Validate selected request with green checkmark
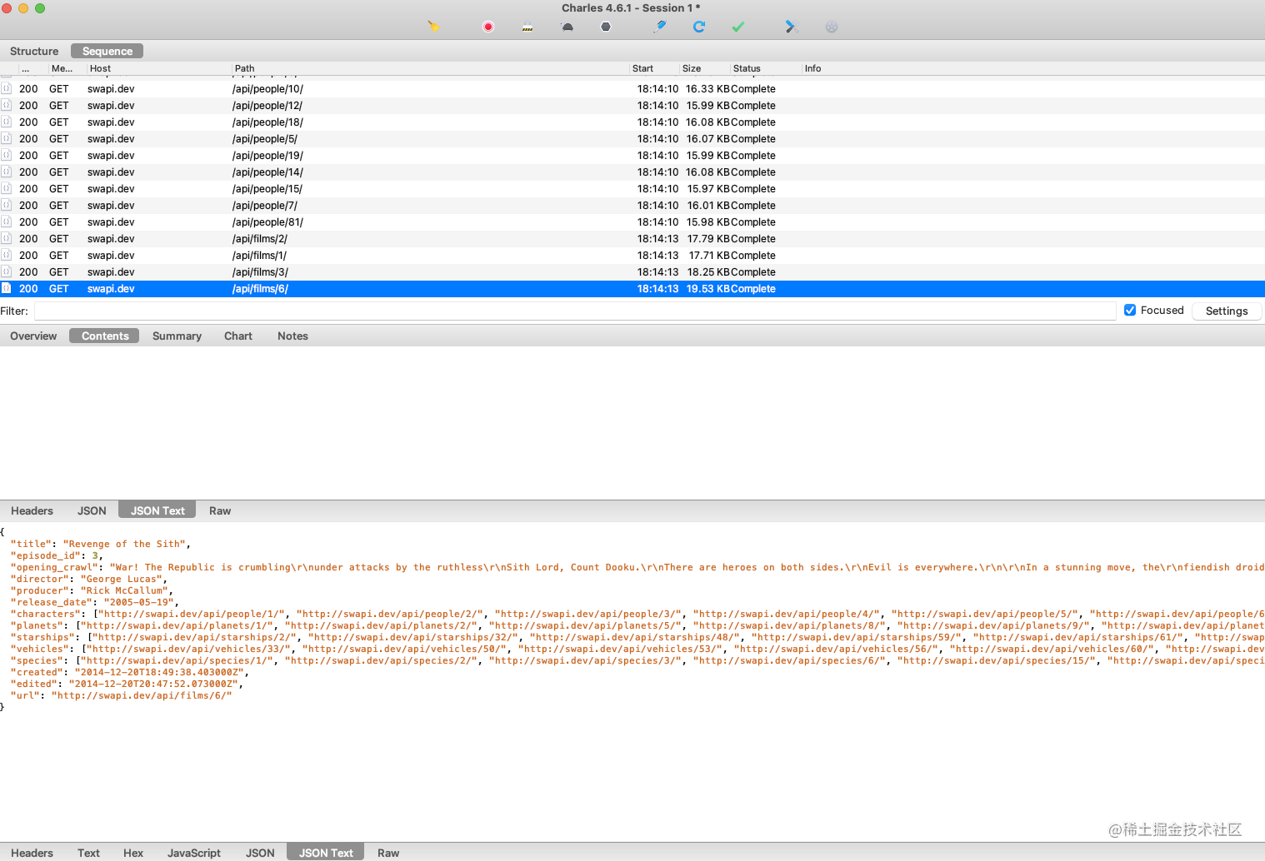The image size is (1265, 861). click(738, 27)
